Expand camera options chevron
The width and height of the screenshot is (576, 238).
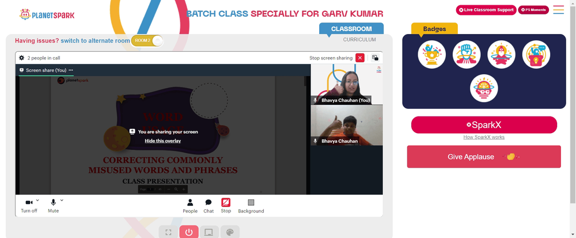coord(37,200)
